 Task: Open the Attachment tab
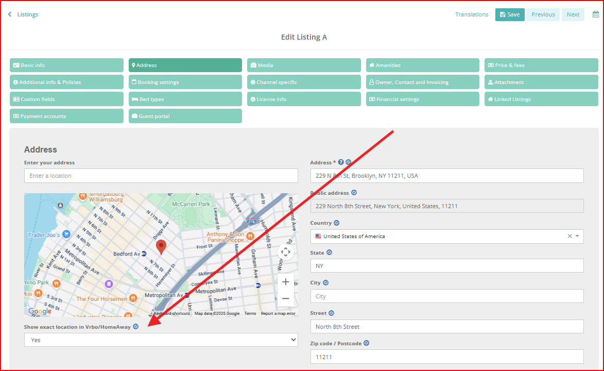coord(541,82)
